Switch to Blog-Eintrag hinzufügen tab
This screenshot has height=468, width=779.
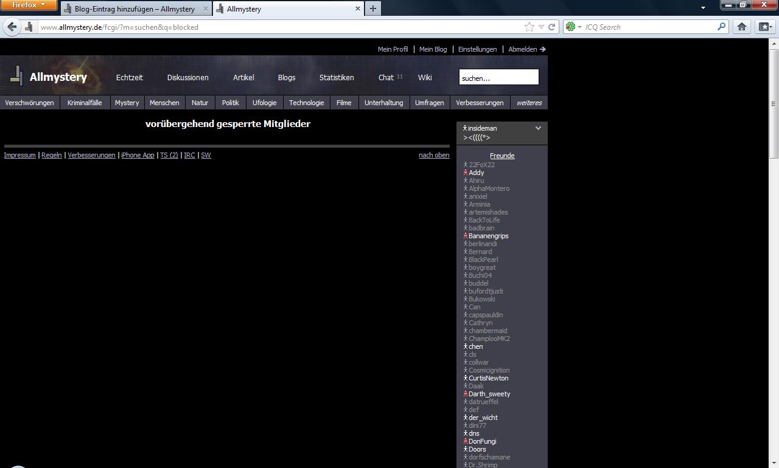click(x=134, y=9)
